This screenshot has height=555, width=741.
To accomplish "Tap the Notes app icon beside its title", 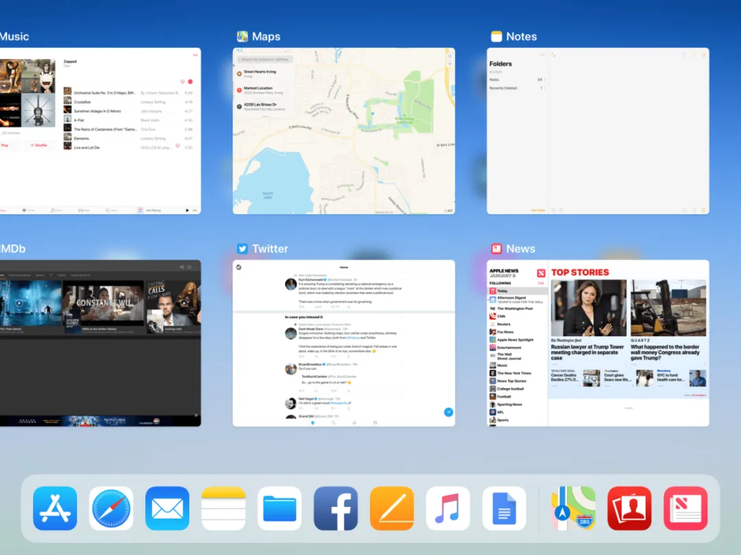I will [496, 36].
